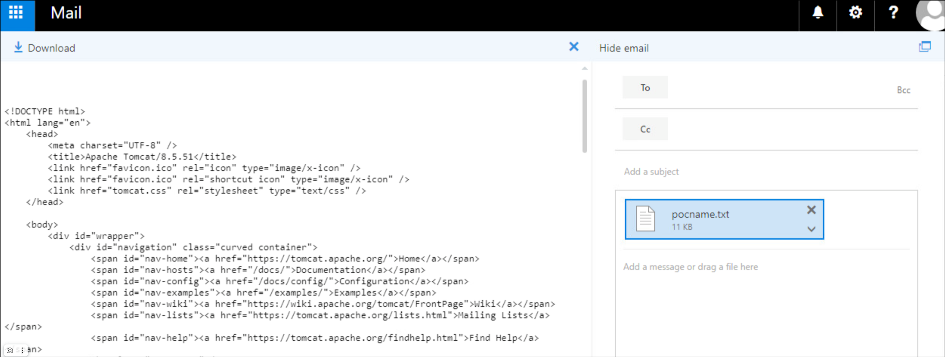Toggle Hide email panel
This screenshot has height=357, width=945.
pos(624,48)
